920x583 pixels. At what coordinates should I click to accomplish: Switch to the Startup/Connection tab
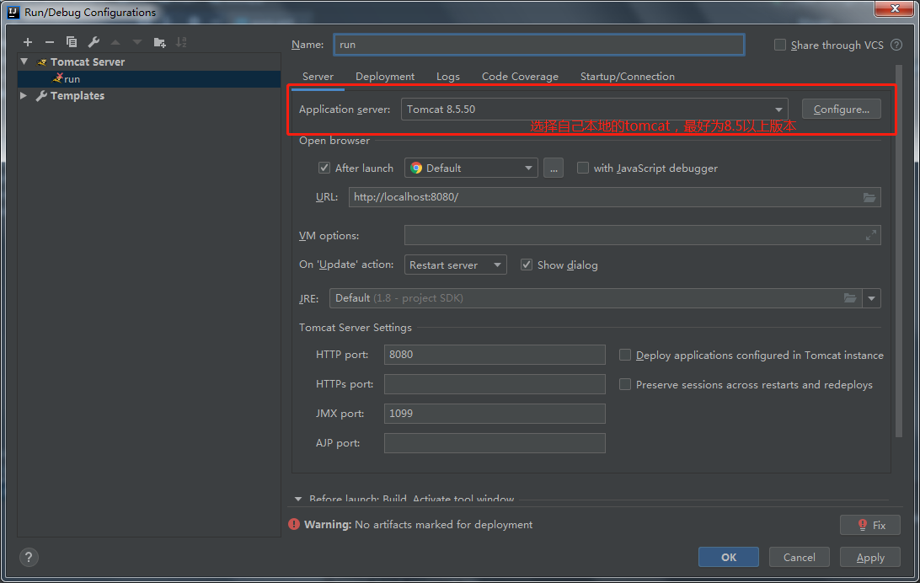[x=627, y=77]
